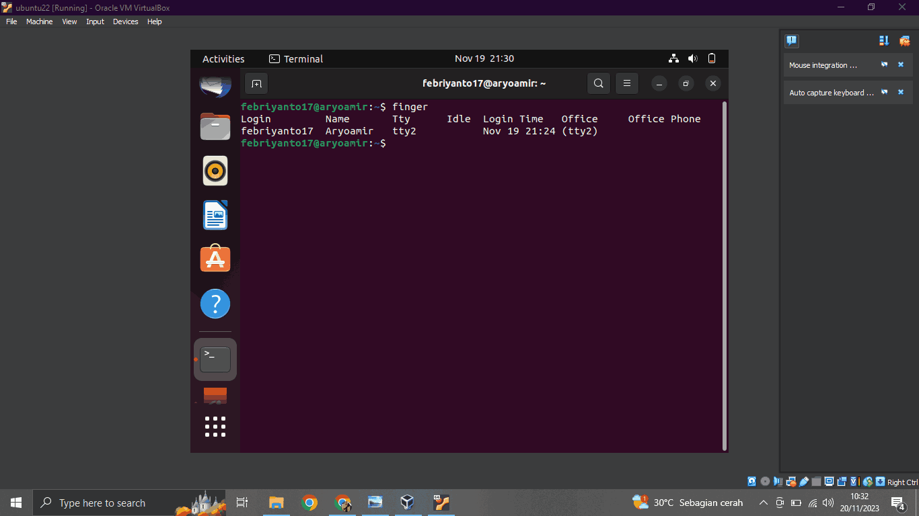The image size is (919, 516).
Task: Dismiss the Auto capture keyboard notification
Action: (901, 93)
